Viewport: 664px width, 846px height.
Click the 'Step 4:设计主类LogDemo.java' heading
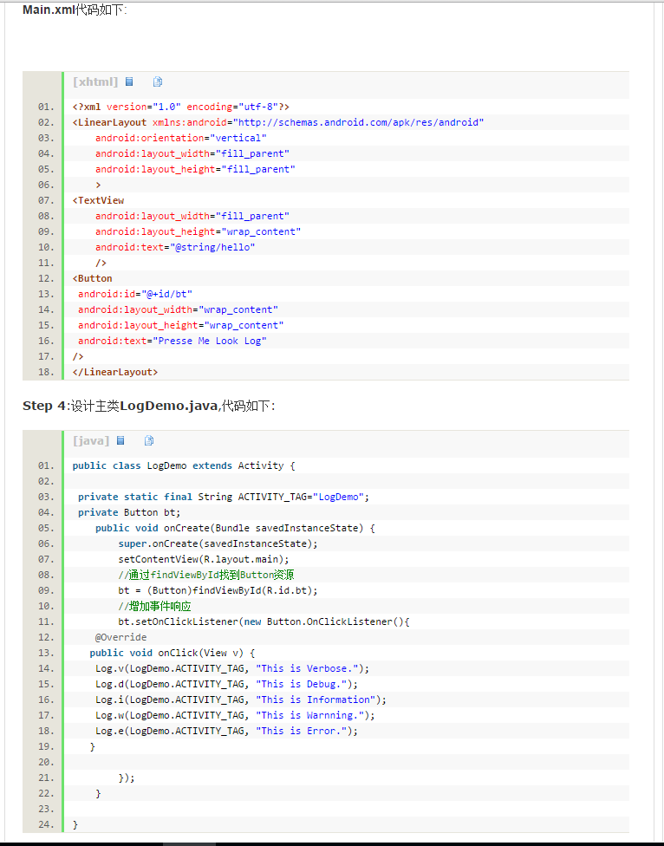(149, 406)
